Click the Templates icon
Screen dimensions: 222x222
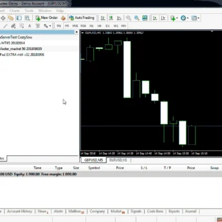tap(194, 18)
